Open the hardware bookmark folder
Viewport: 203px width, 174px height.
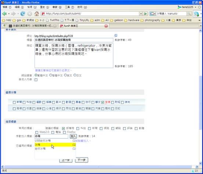pos(132,20)
